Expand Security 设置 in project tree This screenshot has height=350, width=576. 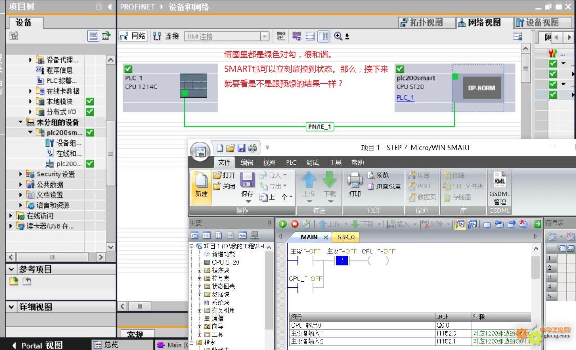pos(21,174)
